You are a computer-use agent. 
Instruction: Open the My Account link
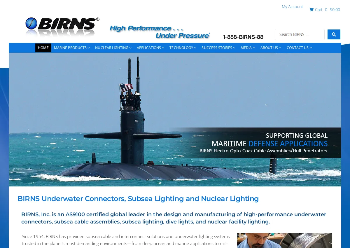pyautogui.click(x=292, y=7)
